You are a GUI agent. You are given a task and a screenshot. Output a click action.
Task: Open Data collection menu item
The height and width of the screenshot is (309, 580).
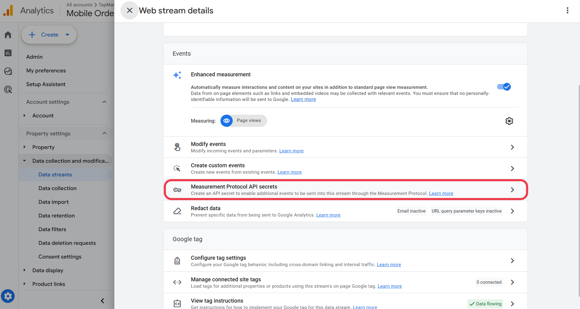[57, 188]
